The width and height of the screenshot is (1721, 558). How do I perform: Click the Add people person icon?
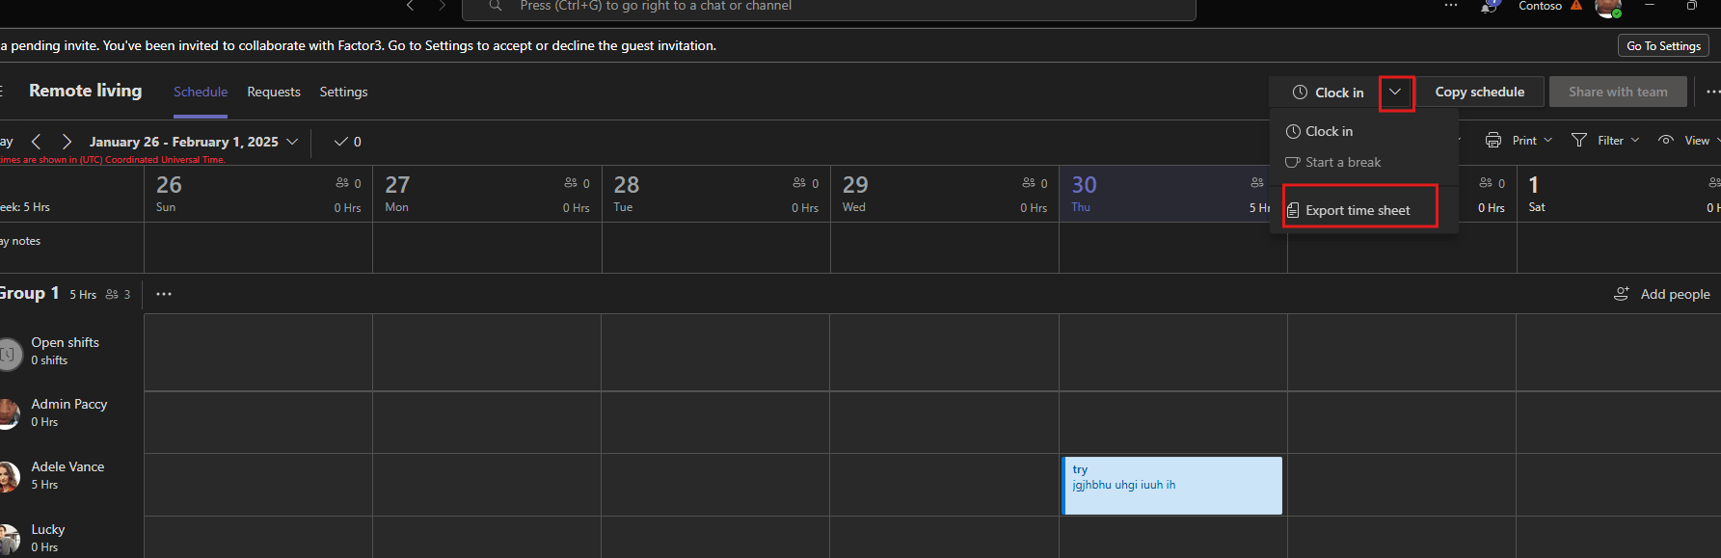[x=1622, y=293]
